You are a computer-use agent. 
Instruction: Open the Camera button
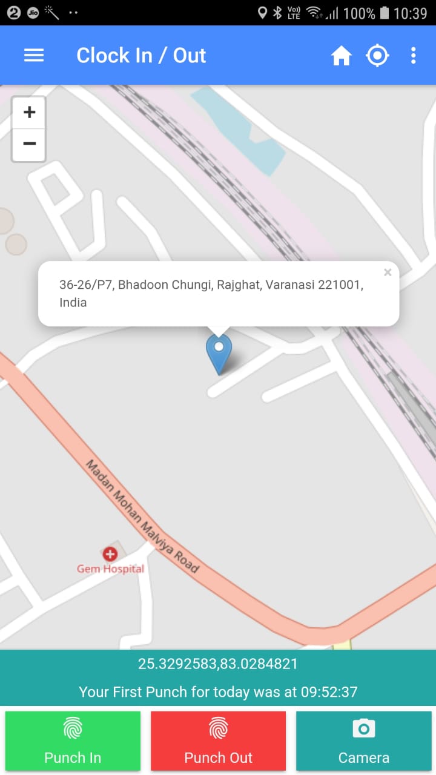pyautogui.click(x=364, y=741)
